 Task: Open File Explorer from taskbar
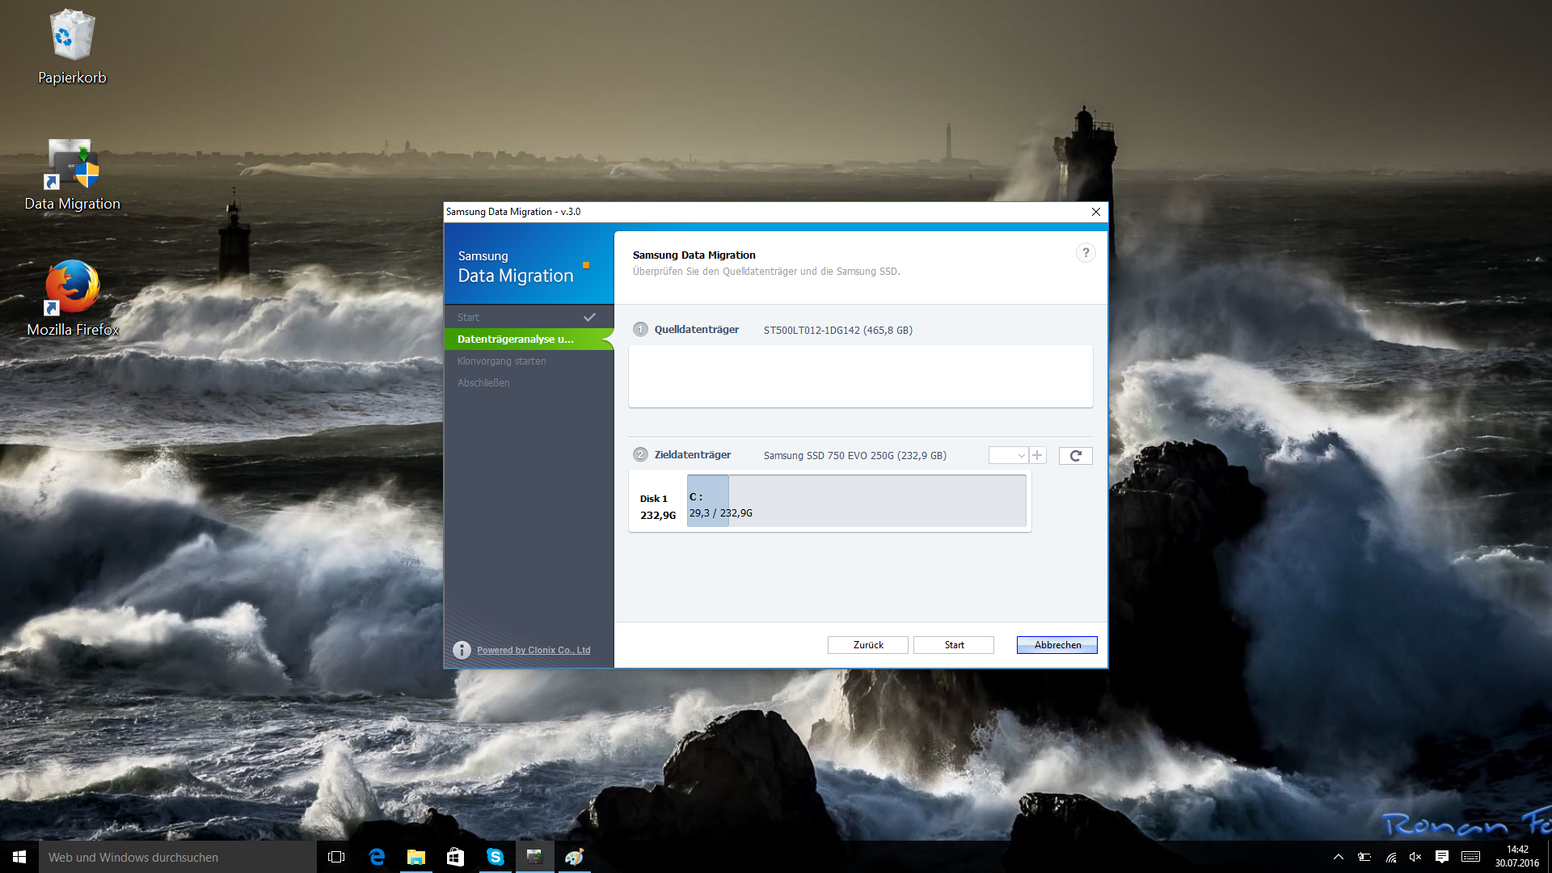(x=415, y=857)
